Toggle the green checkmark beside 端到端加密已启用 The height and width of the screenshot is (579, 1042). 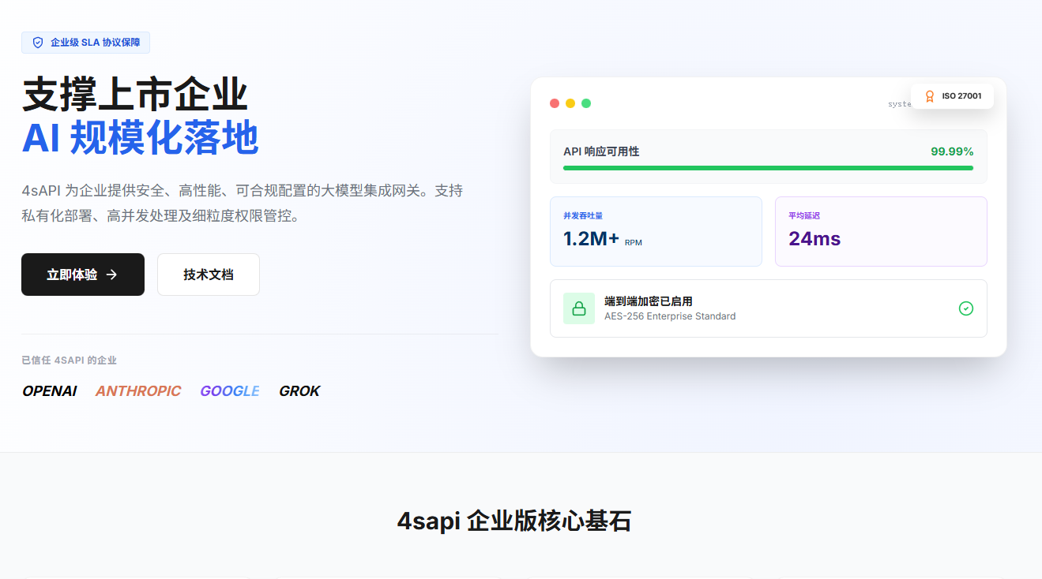(966, 308)
